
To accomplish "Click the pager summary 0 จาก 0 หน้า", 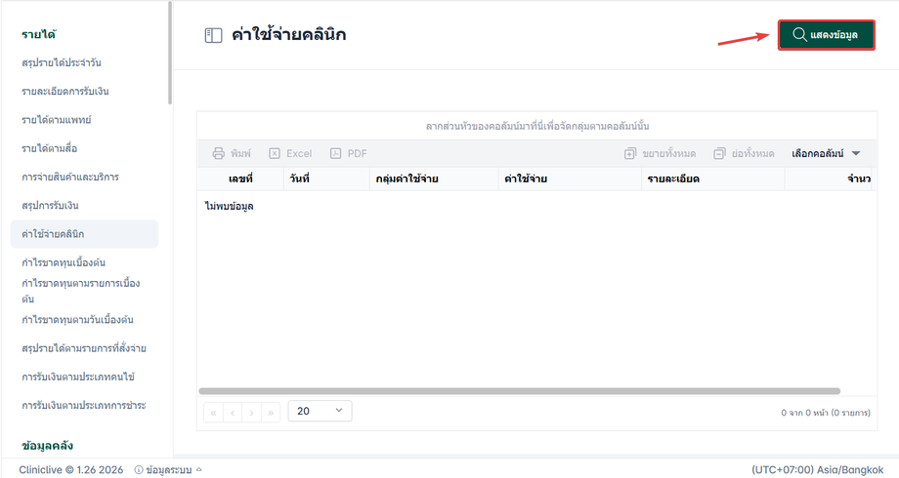I will click(x=826, y=413).
